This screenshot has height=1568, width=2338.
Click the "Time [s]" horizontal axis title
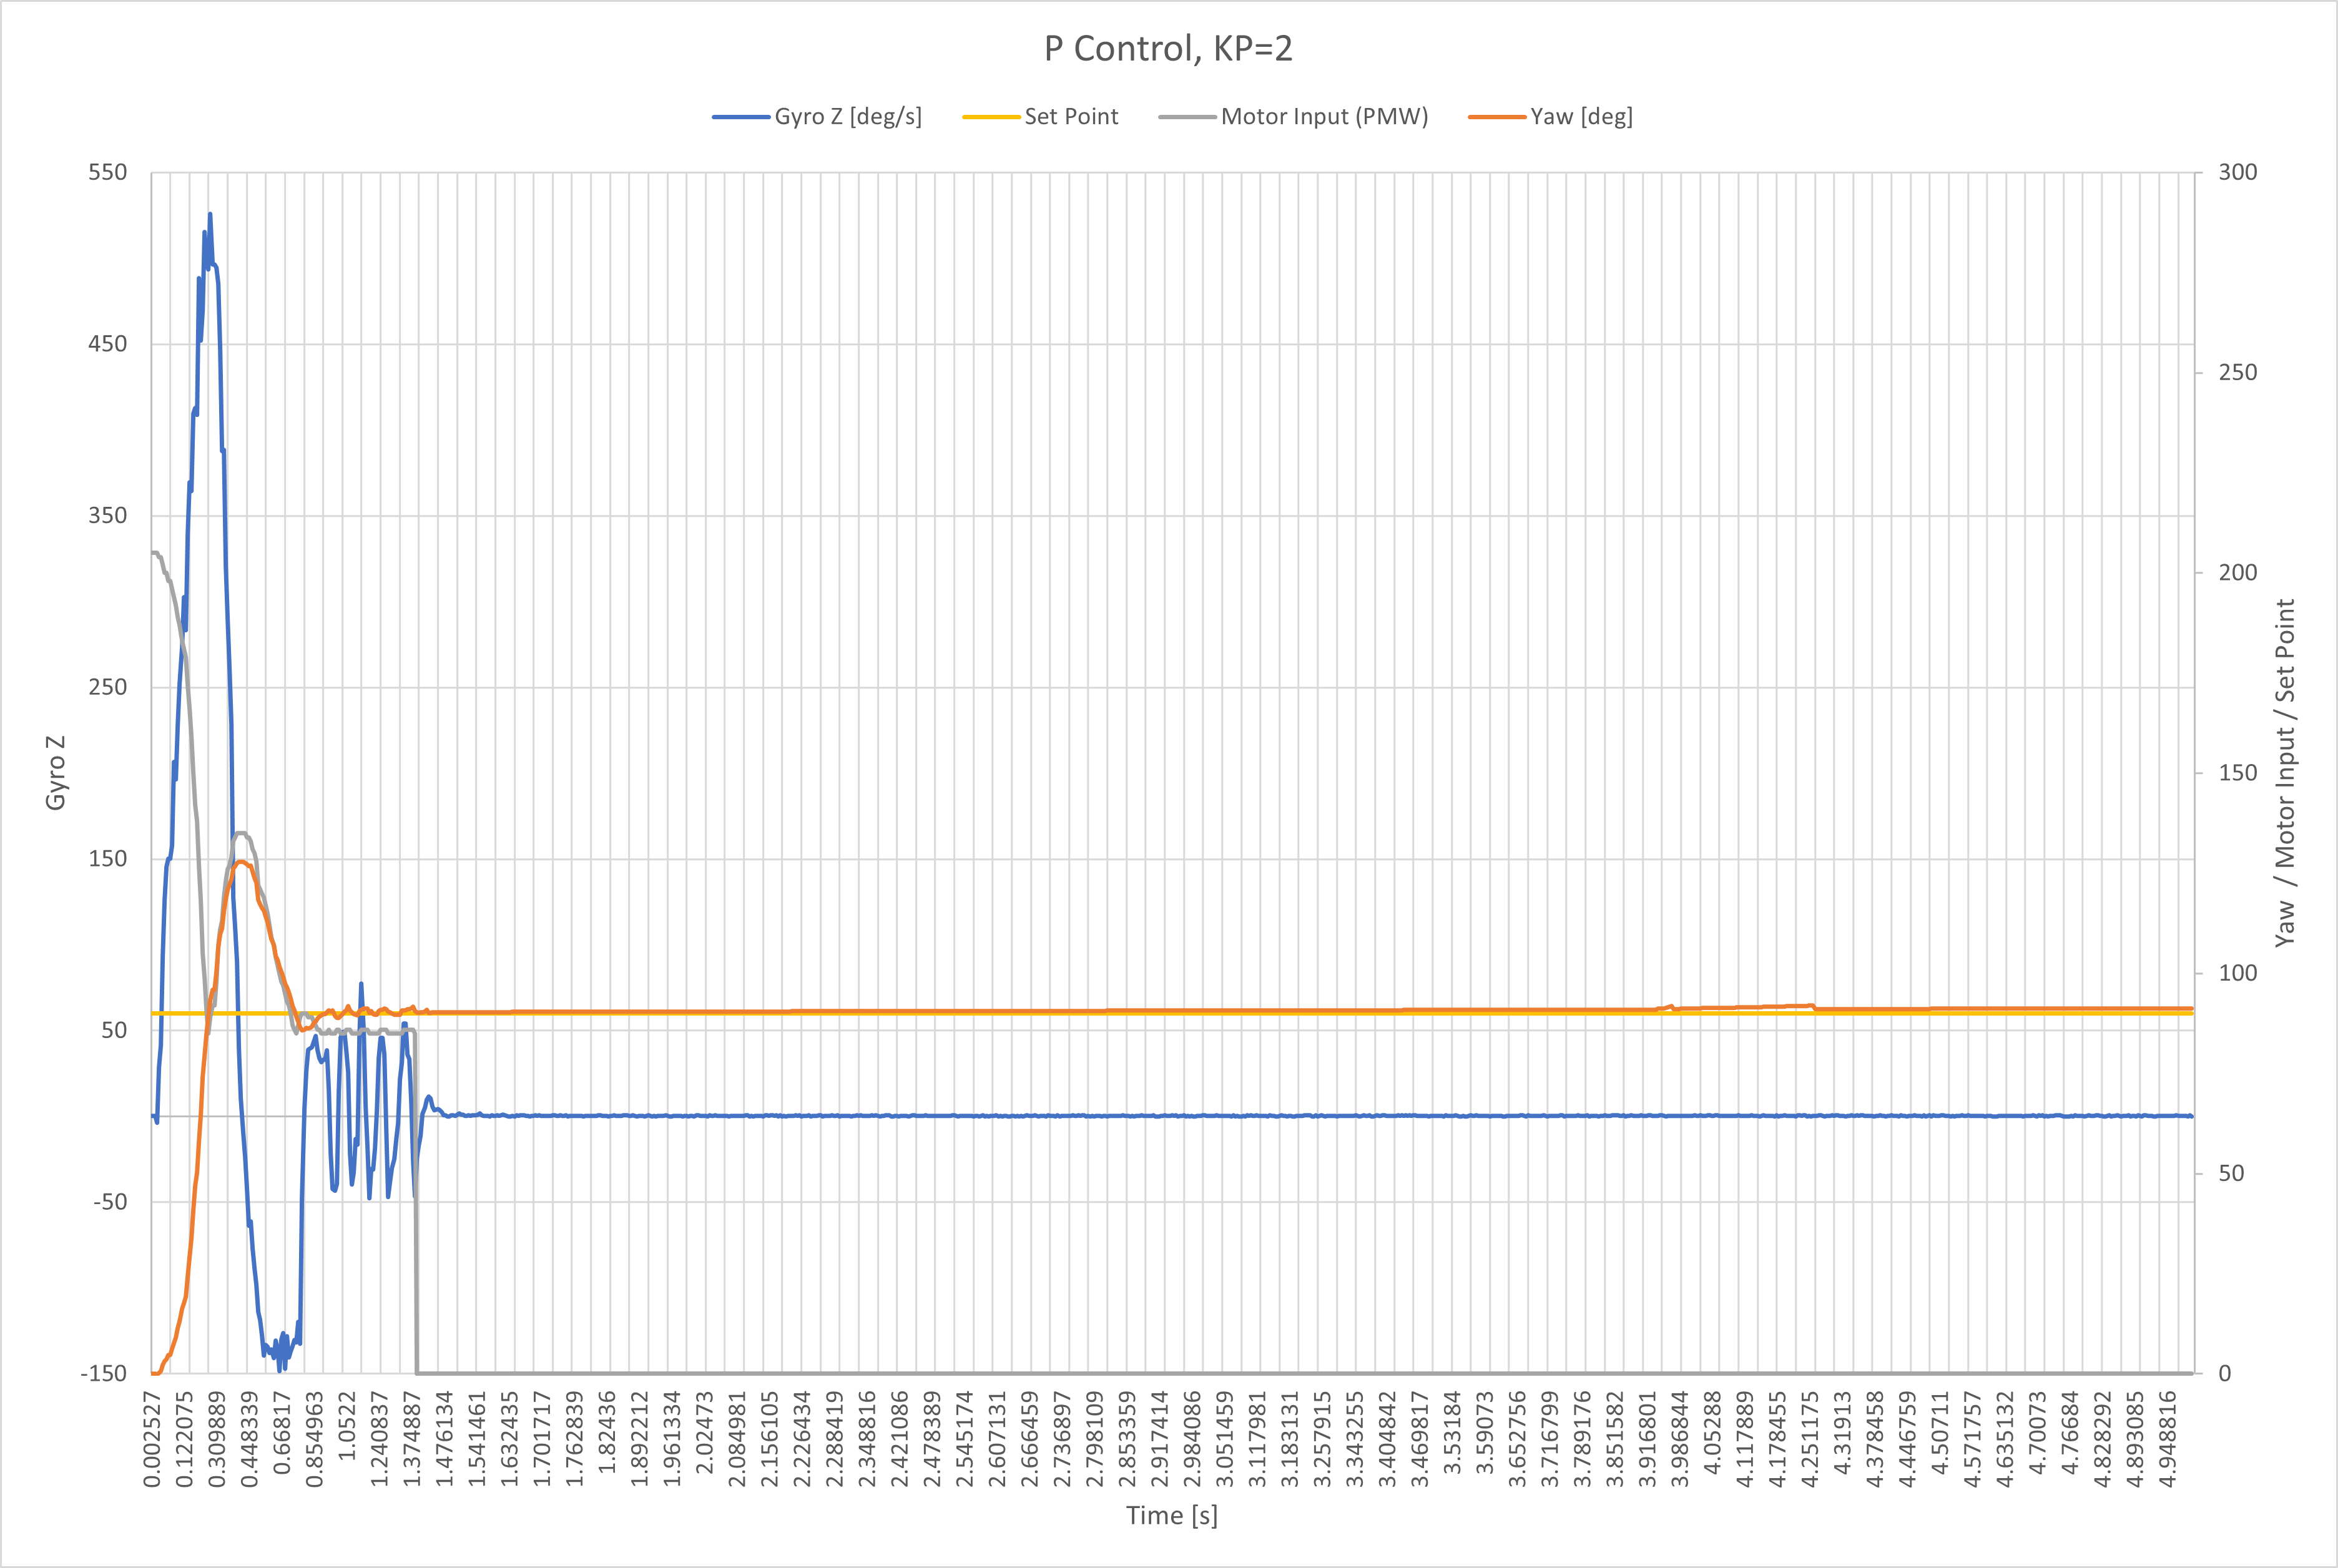(x=1172, y=1515)
